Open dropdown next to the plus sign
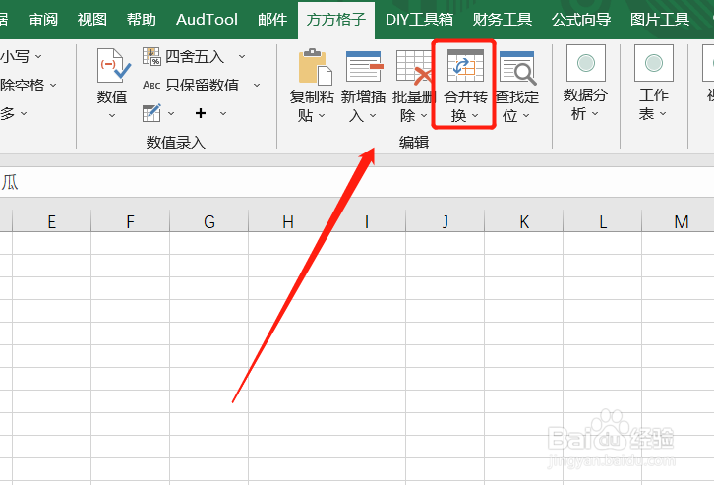This screenshot has width=714, height=485. (x=223, y=113)
